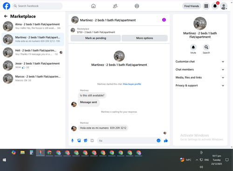Click Martinez chat header title
The width and height of the screenshot is (233, 171).
tap(108, 20)
